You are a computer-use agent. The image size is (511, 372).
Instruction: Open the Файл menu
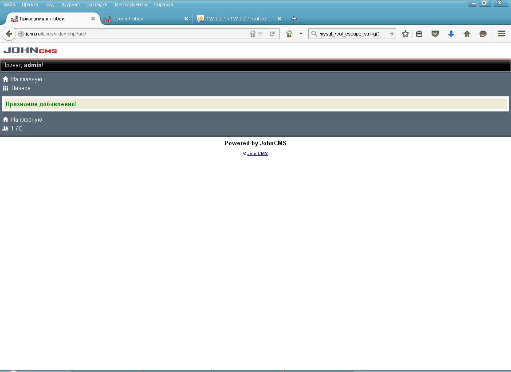coord(9,4)
